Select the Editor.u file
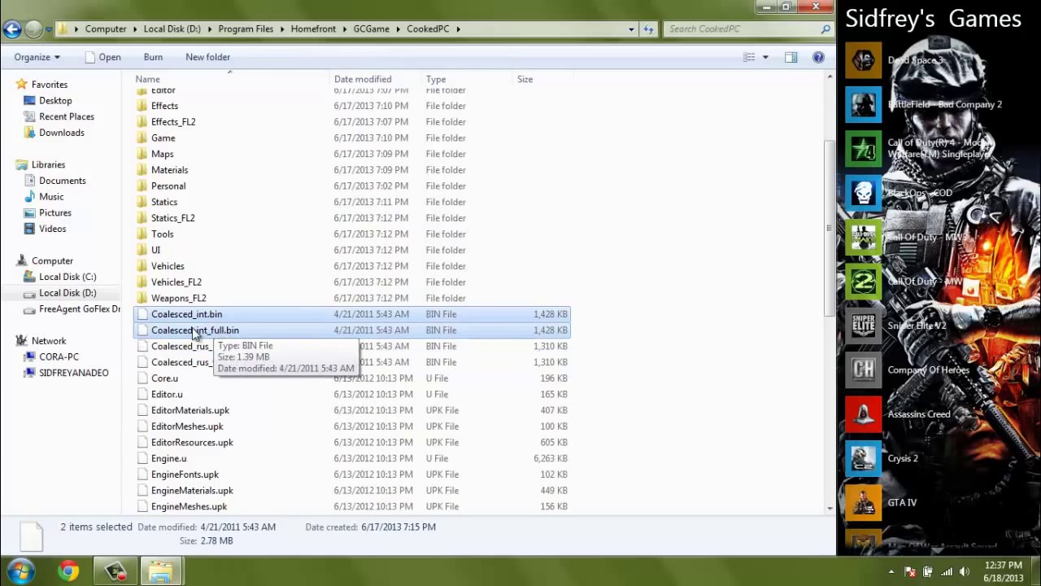 [x=167, y=394]
